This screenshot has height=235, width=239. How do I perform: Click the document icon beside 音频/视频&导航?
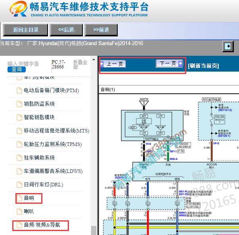coord(19,225)
